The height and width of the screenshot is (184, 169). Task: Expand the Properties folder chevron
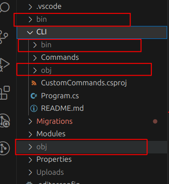tap(30, 160)
